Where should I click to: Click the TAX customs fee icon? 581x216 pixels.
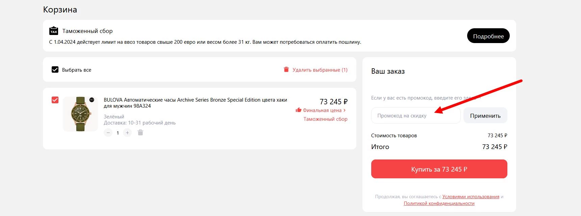click(x=54, y=31)
